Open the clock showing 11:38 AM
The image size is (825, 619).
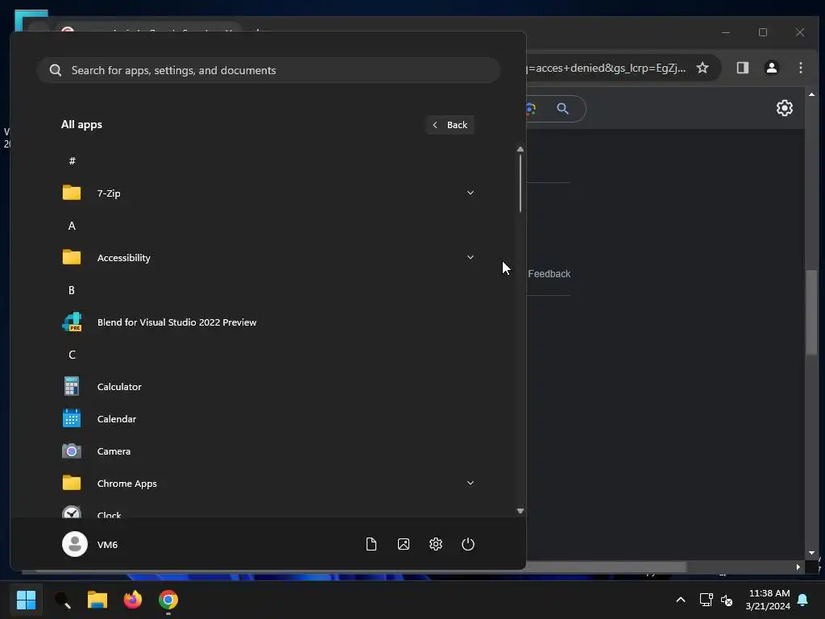(x=768, y=600)
